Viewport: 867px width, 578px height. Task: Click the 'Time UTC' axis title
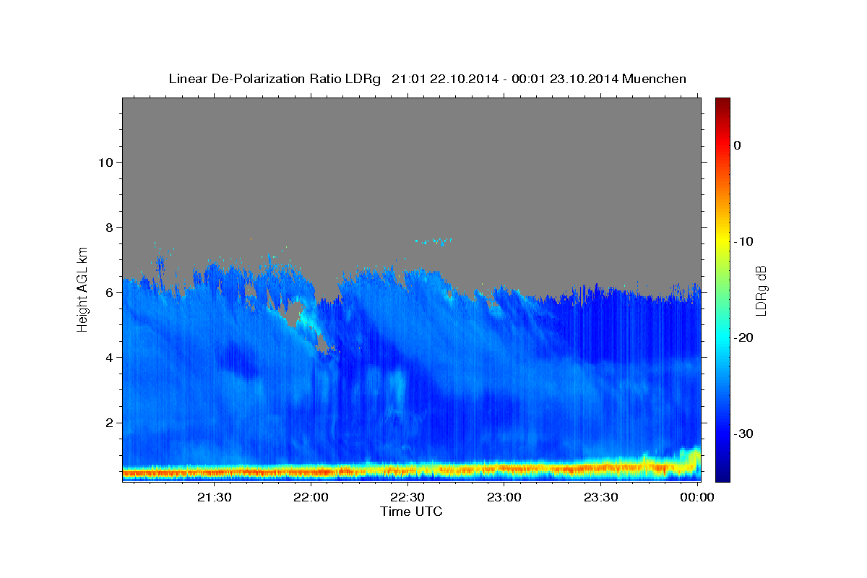[x=411, y=512]
